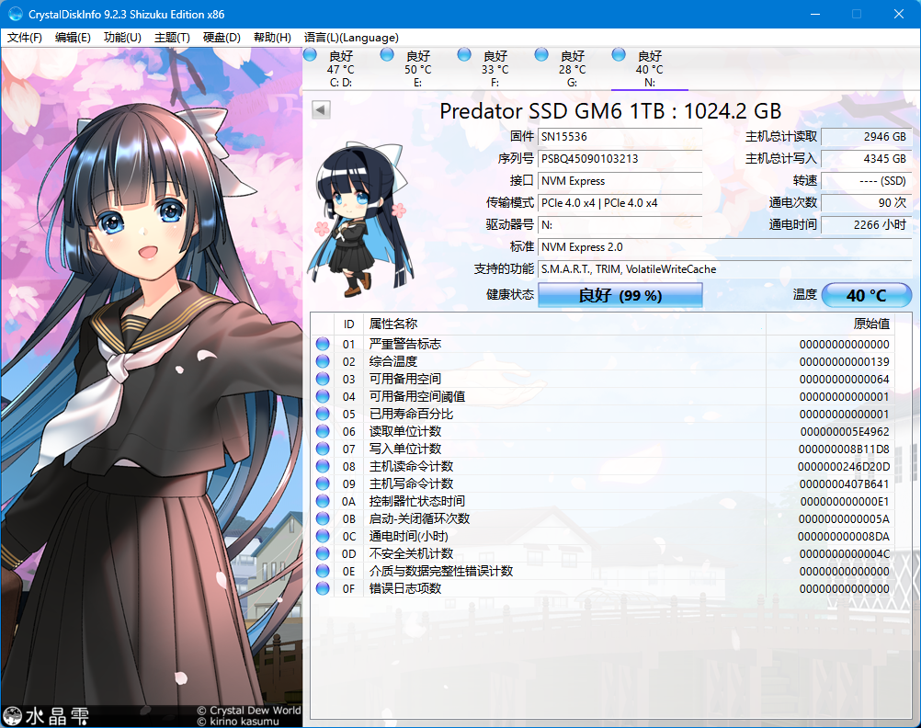
Task: Click the 通电时间 value 2266 小时
Action: (x=867, y=225)
